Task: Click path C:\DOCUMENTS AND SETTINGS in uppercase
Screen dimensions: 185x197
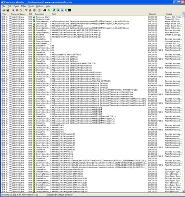Action: 66,55
